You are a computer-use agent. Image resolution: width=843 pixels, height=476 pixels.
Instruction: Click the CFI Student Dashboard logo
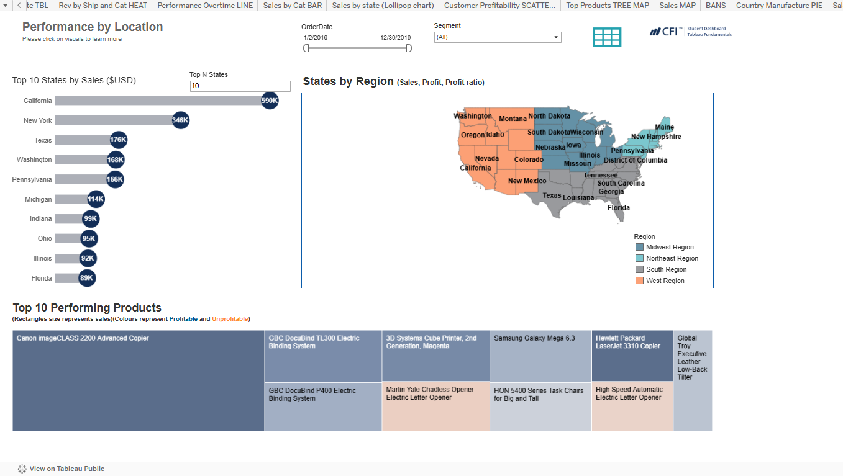690,32
